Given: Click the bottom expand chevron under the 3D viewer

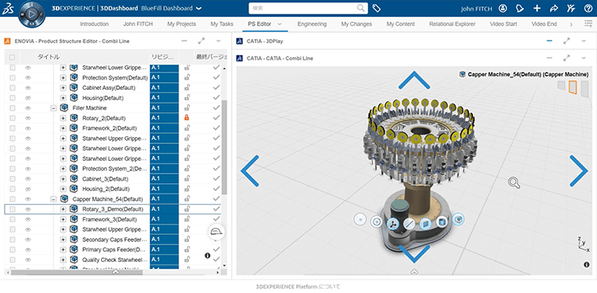Looking at the screenshot, I should [415, 272].
